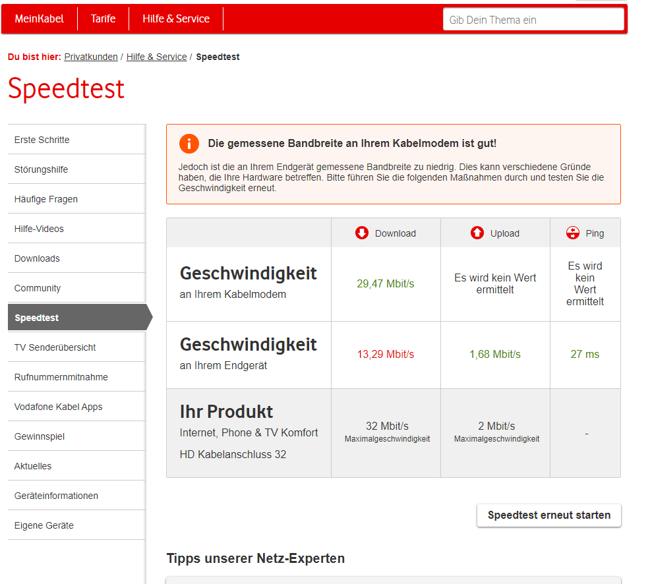
Task: Click 'an Ihrem Endgerät' label
Action: (x=223, y=366)
